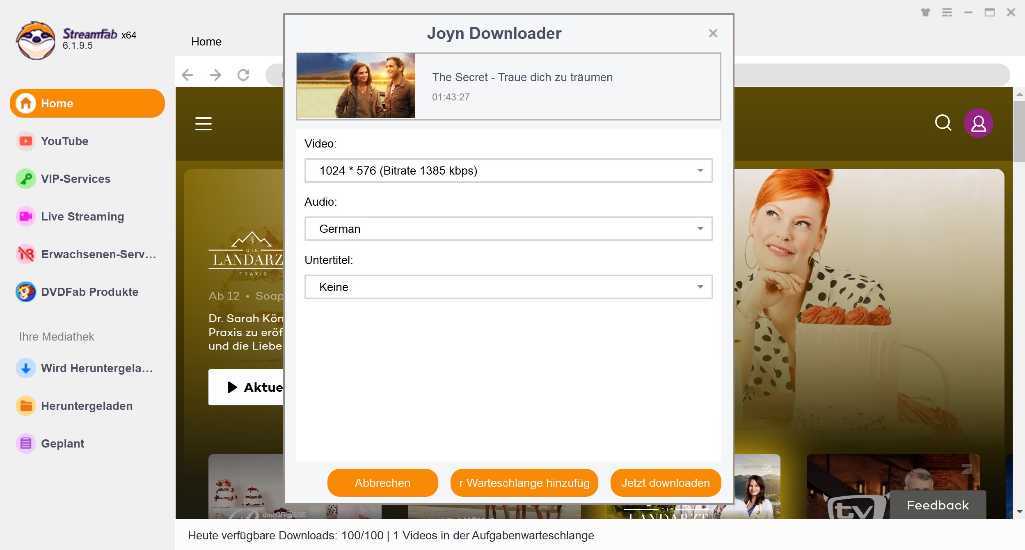Click the Wird Heruntergeladen arrow icon
The width and height of the screenshot is (1025, 550).
26,368
